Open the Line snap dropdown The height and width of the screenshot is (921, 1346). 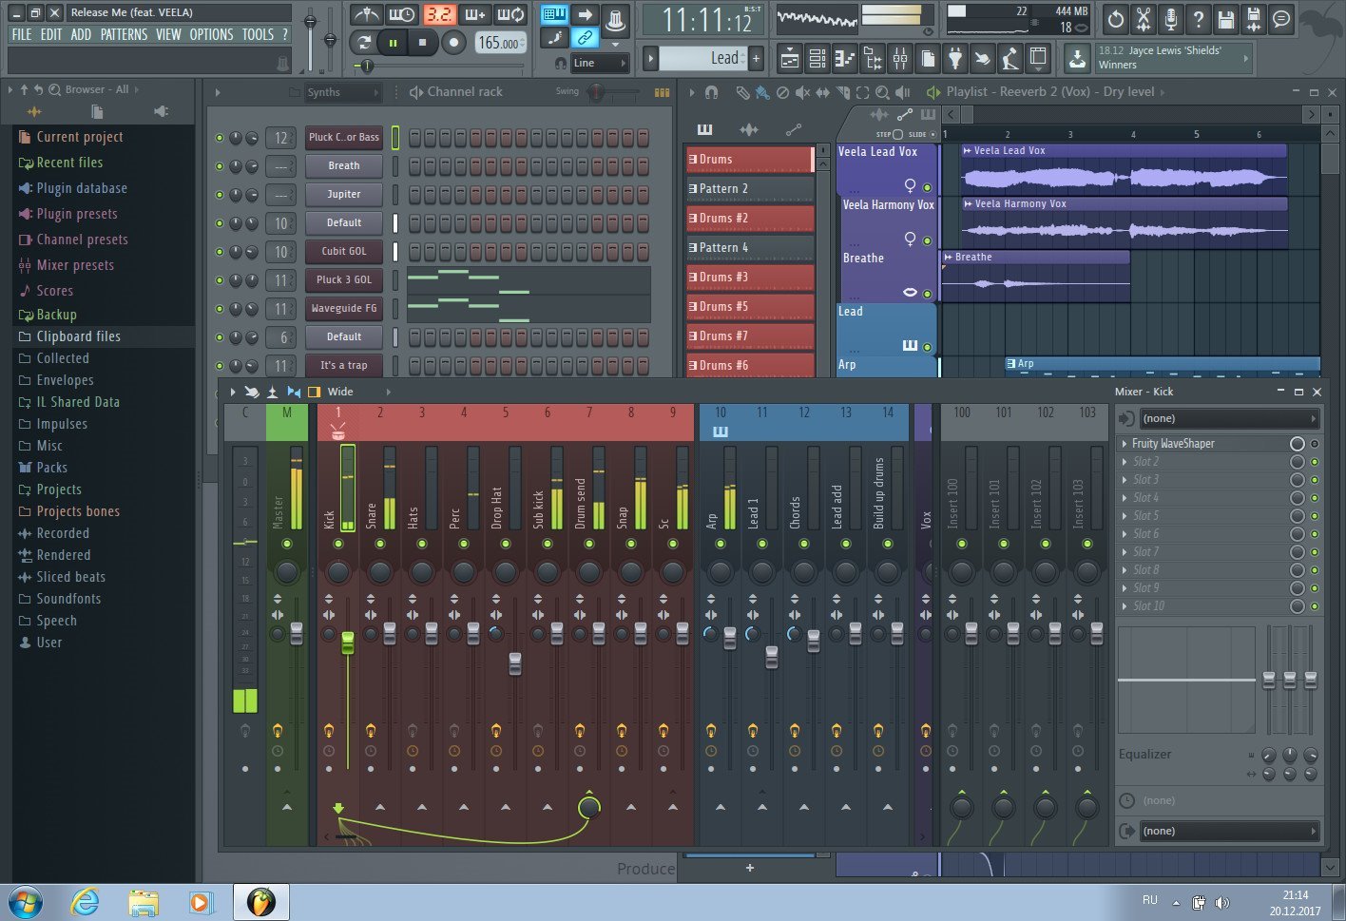coord(600,63)
